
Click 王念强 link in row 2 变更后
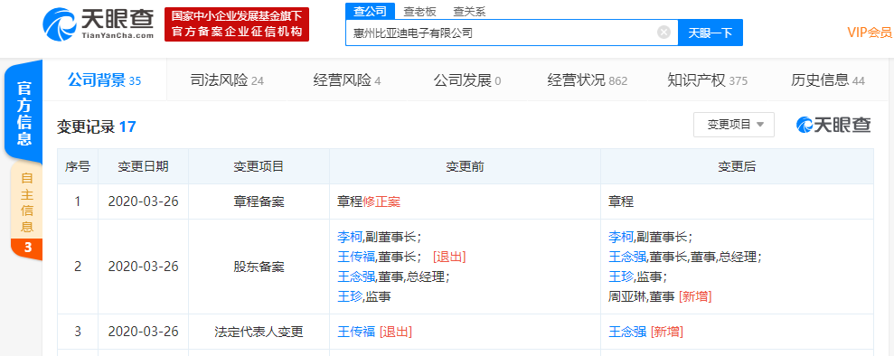coord(627,257)
